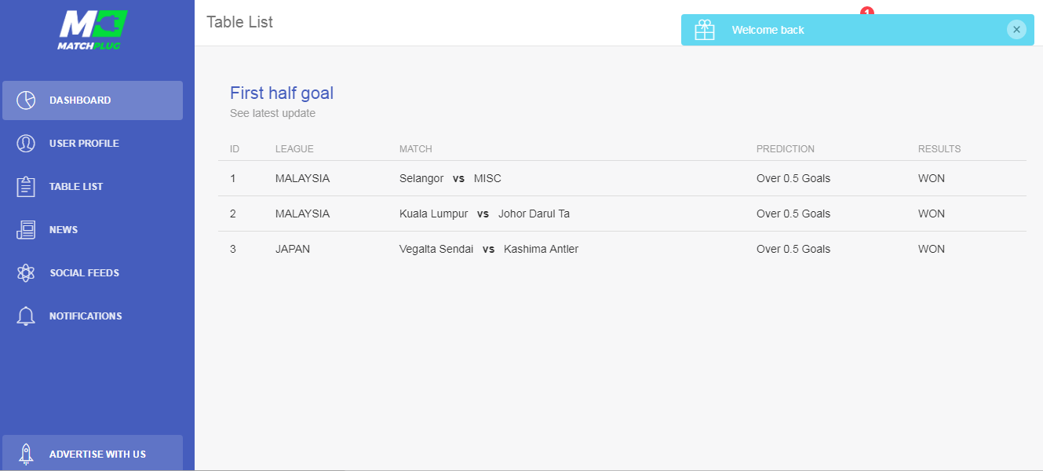The height and width of the screenshot is (471, 1043).
Task: Click the Advertise rocket icon
Action: [x=26, y=454]
